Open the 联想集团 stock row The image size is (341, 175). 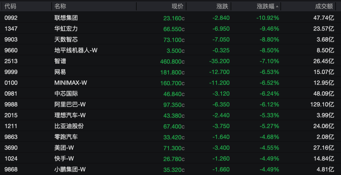[x=170, y=18]
